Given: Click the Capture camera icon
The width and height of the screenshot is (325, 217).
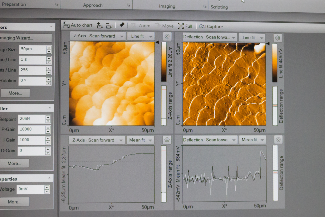Looking at the screenshot, I should 202,26.
